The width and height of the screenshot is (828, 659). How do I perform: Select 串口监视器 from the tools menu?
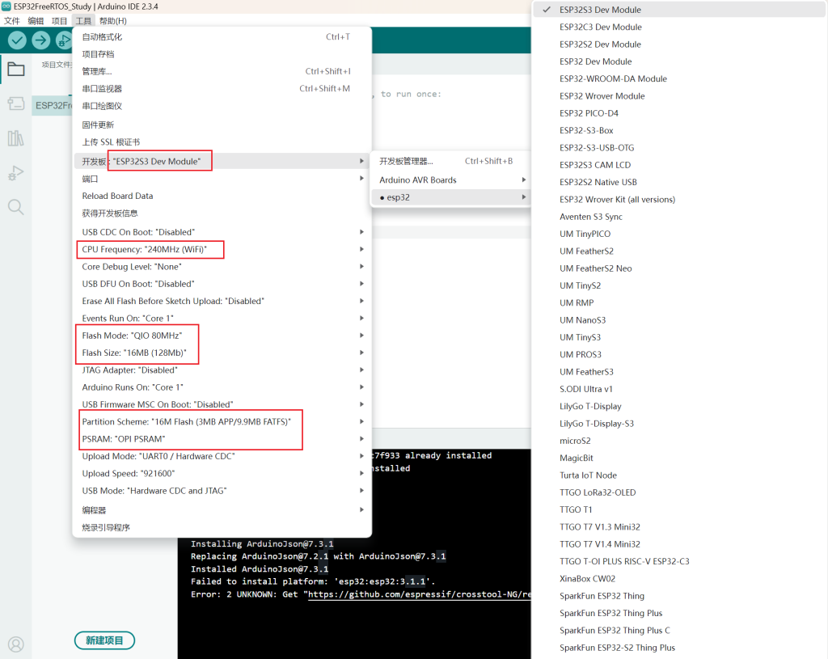coord(102,88)
